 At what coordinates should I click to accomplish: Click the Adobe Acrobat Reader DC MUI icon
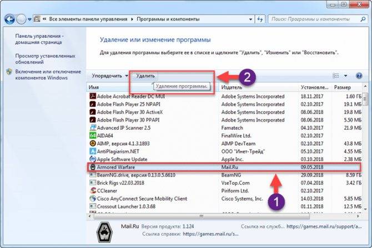(93, 96)
